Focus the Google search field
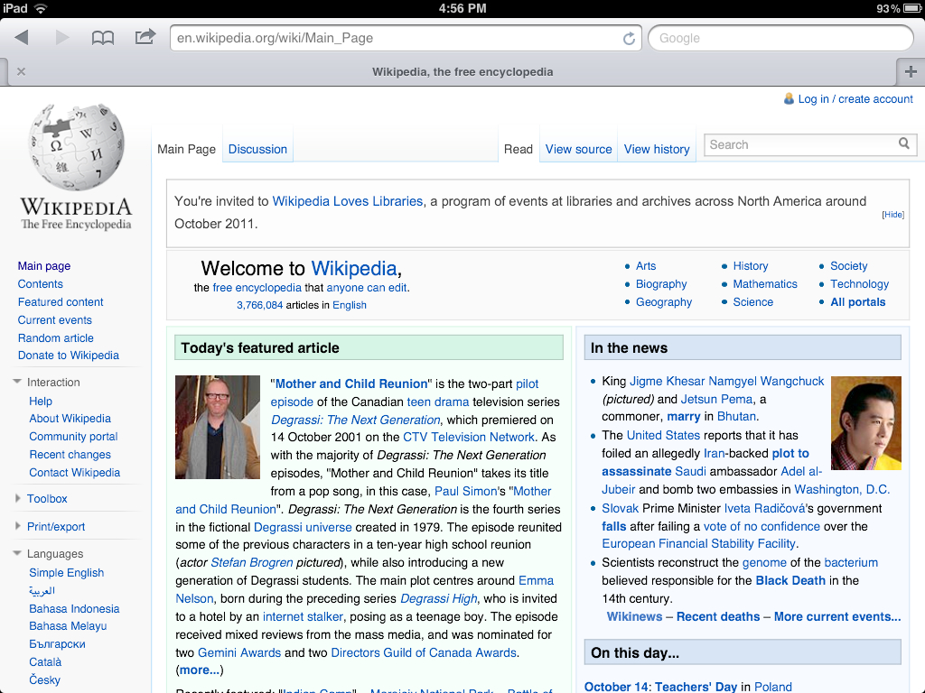 tap(780, 38)
